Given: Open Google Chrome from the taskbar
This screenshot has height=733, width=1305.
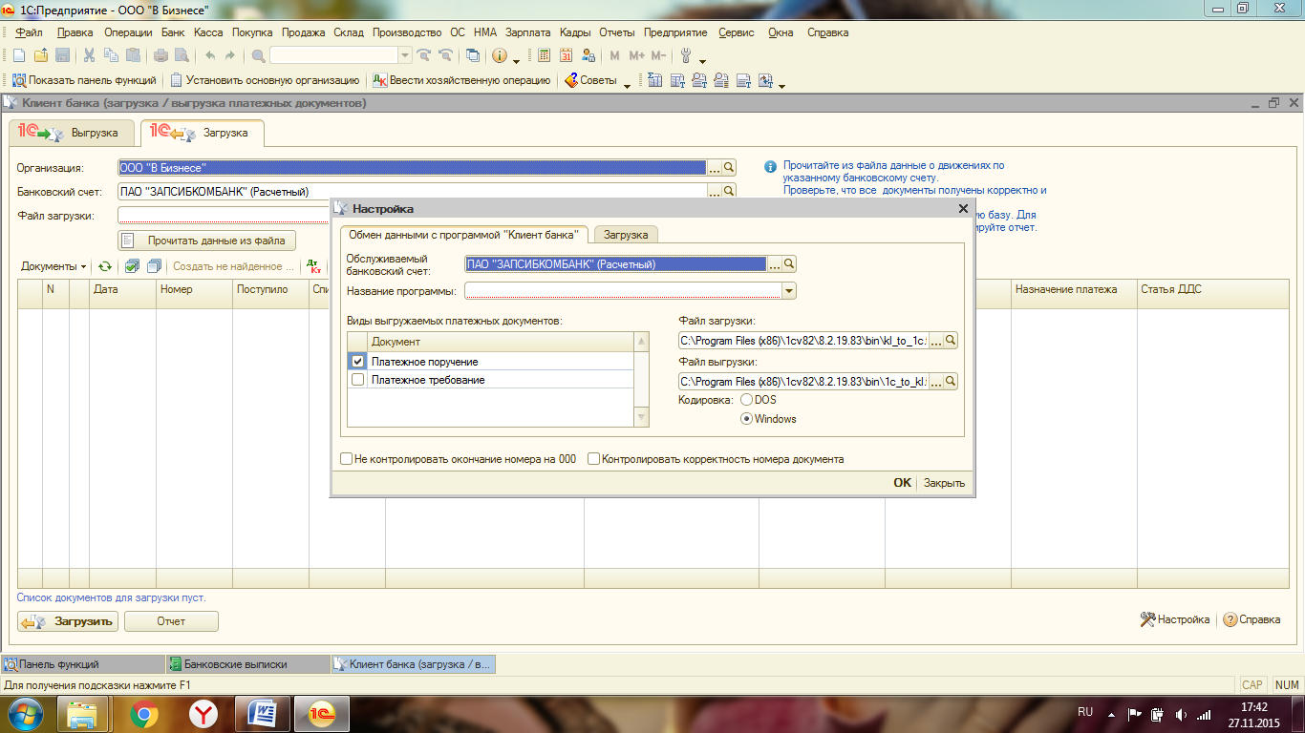Looking at the screenshot, I should 145,713.
